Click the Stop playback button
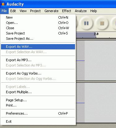The height and width of the screenshot is (128, 116). 102,23
